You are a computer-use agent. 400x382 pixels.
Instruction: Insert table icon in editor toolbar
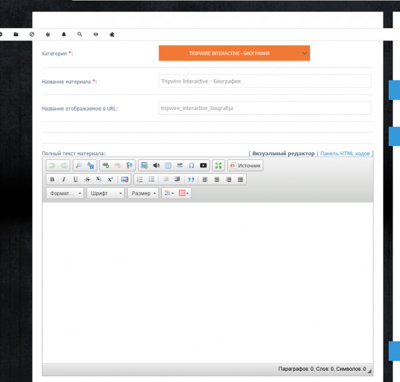pyautogui.click(x=168, y=165)
